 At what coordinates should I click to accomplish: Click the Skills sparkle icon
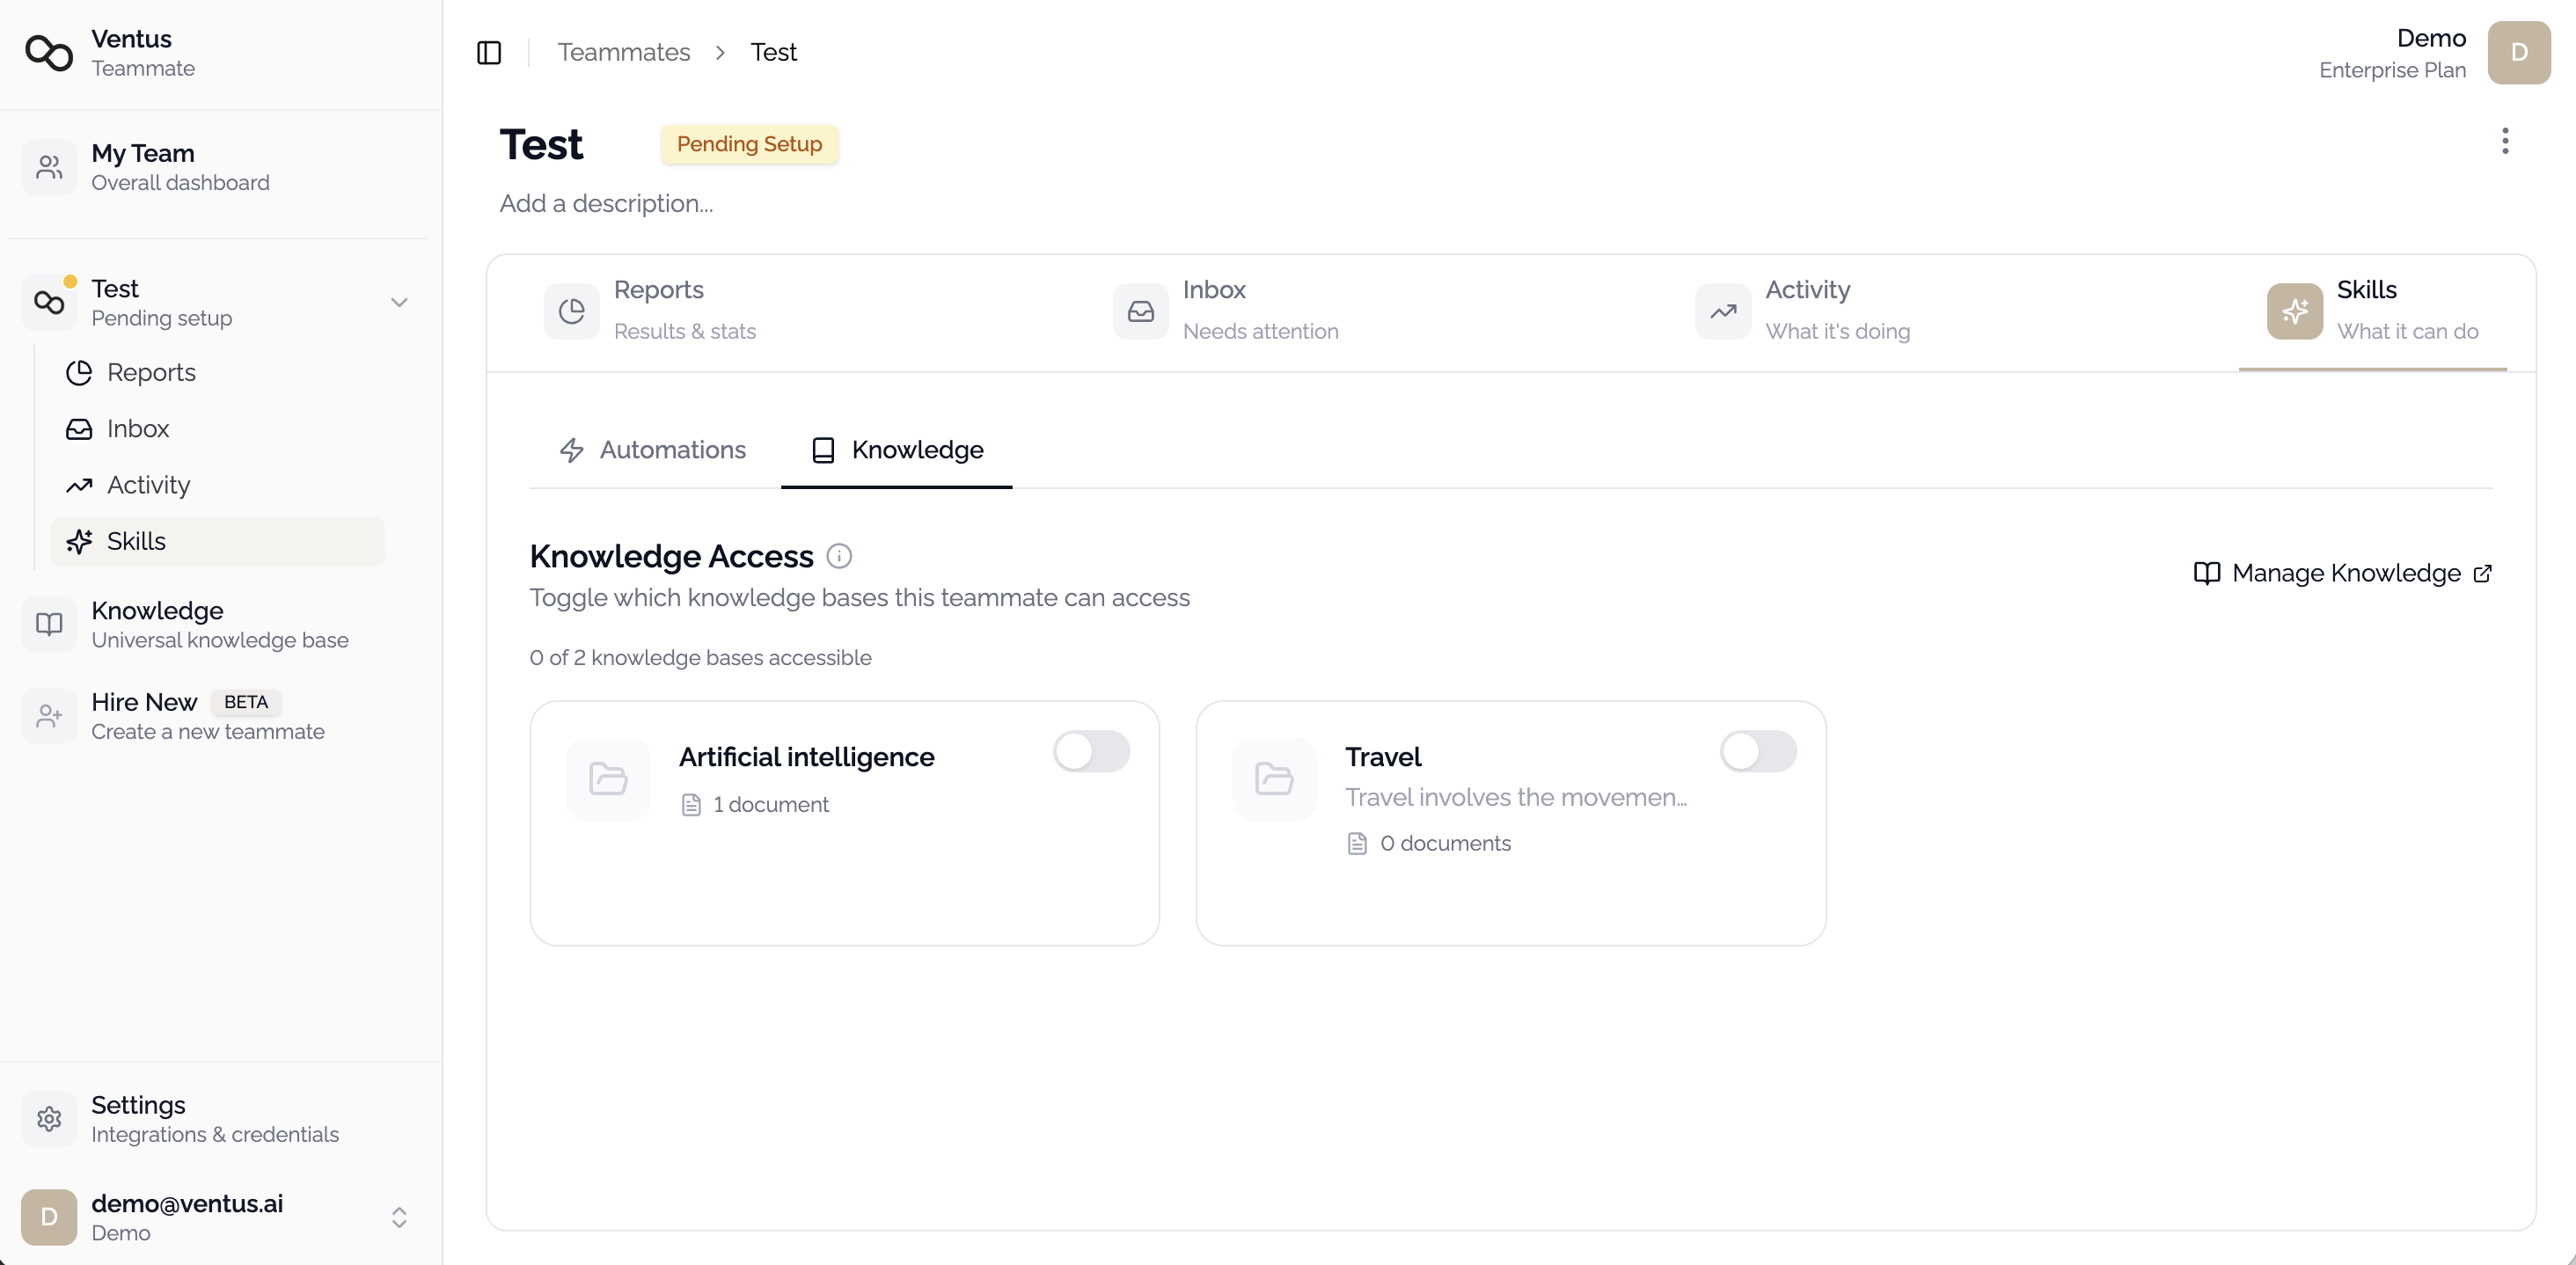[x=79, y=541]
